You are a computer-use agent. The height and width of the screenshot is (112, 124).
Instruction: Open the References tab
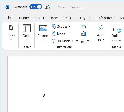tap(105, 18)
